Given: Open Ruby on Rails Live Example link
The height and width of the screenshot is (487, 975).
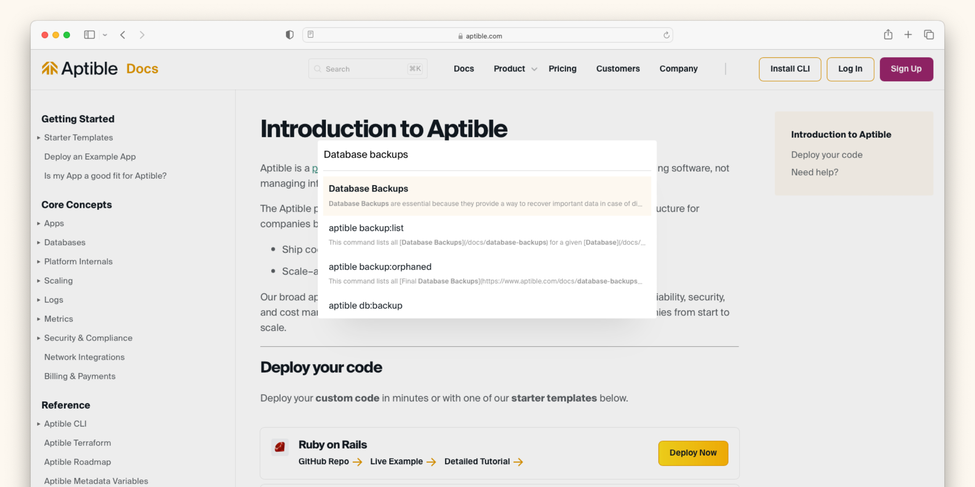Looking at the screenshot, I should tap(403, 462).
